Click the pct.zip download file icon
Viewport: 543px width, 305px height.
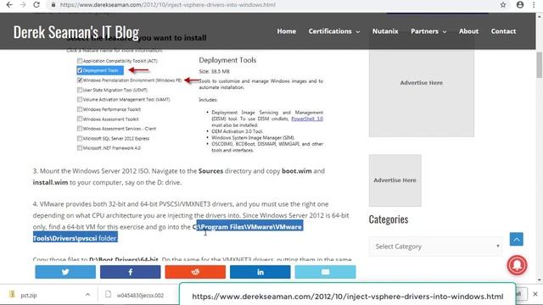click(12, 295)
